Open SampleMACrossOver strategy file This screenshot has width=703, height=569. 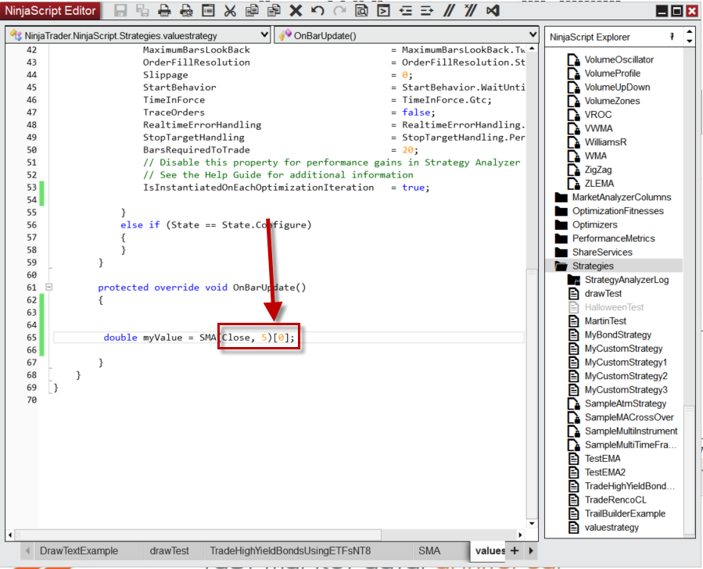click(x=628, y=417)
